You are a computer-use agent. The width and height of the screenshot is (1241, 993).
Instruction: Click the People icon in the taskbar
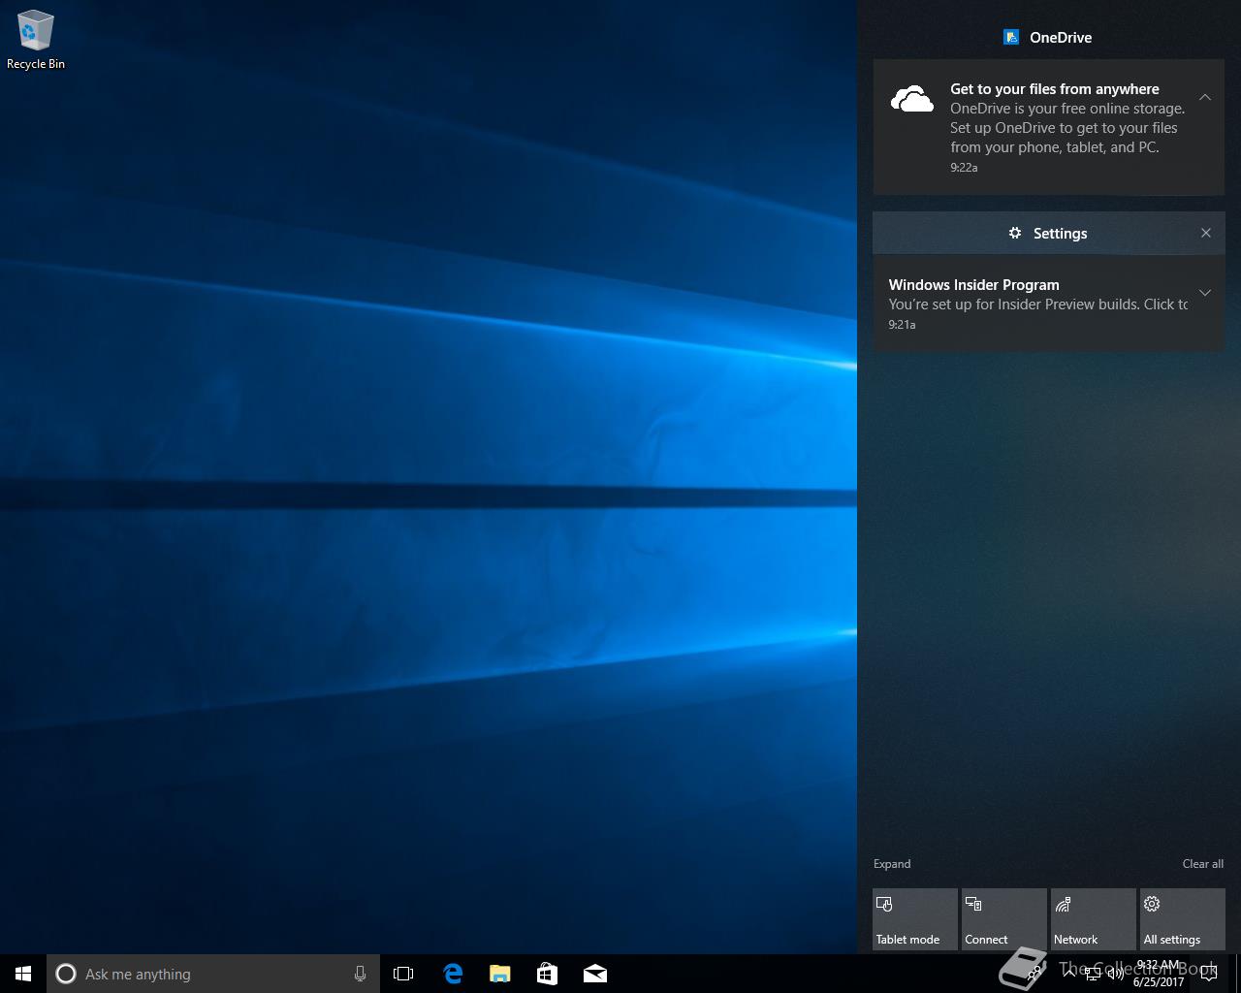(1035, 974)
